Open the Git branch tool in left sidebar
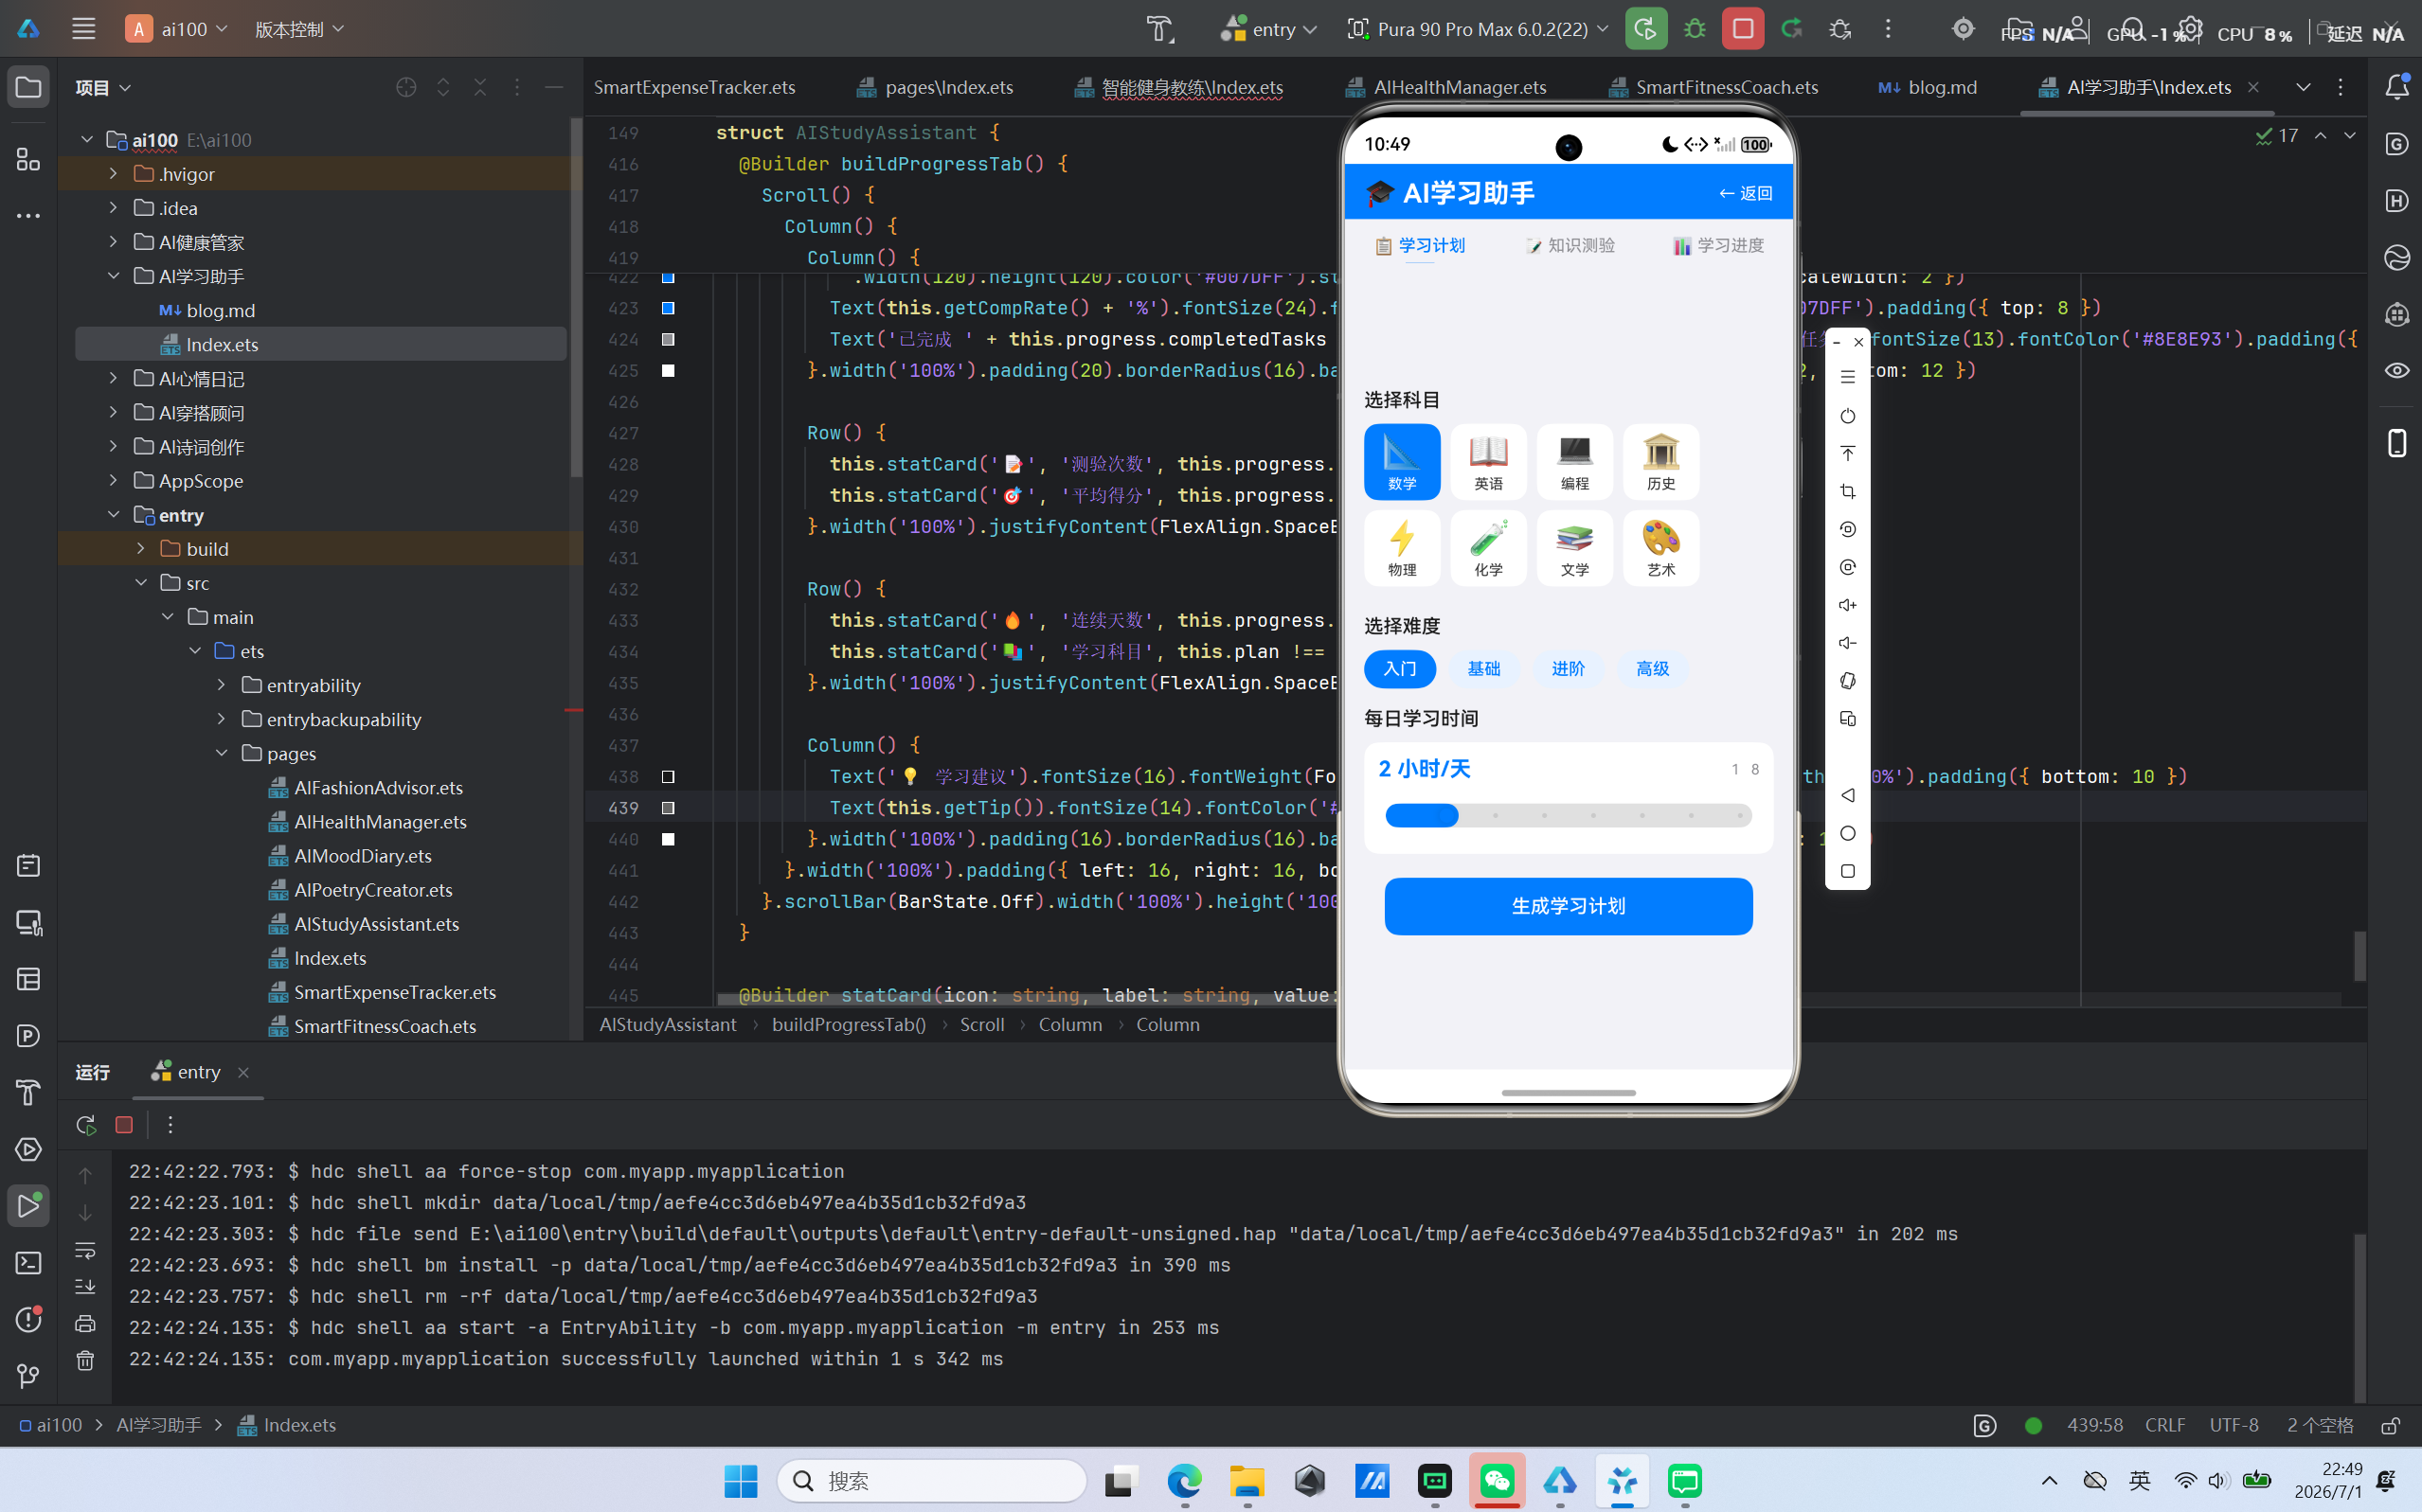The width and height of the screenshot is (2422, 1512). [x=28, y=1377]
